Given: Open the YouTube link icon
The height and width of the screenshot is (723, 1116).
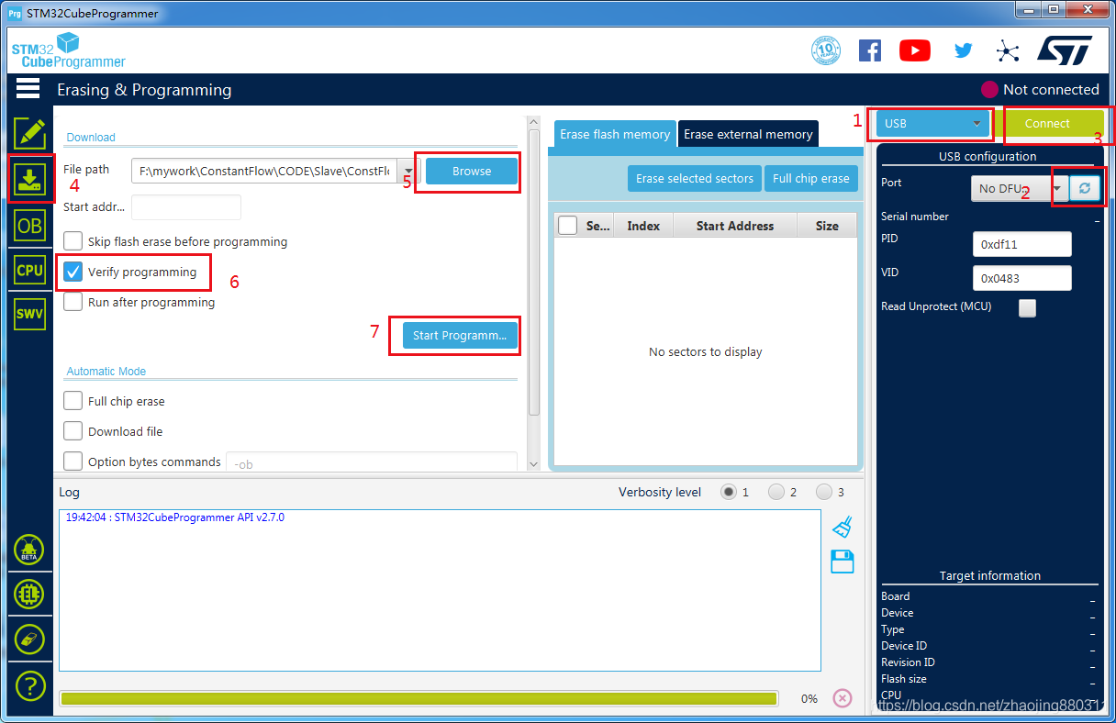Looking at the screenshot, I should click(x=915, y=50).
